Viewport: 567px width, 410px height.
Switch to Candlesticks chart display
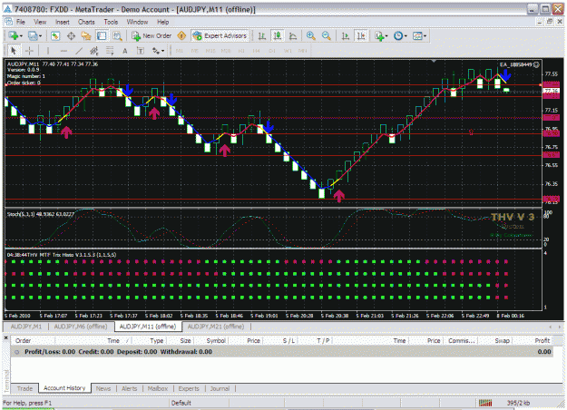(x=278, y=35)
